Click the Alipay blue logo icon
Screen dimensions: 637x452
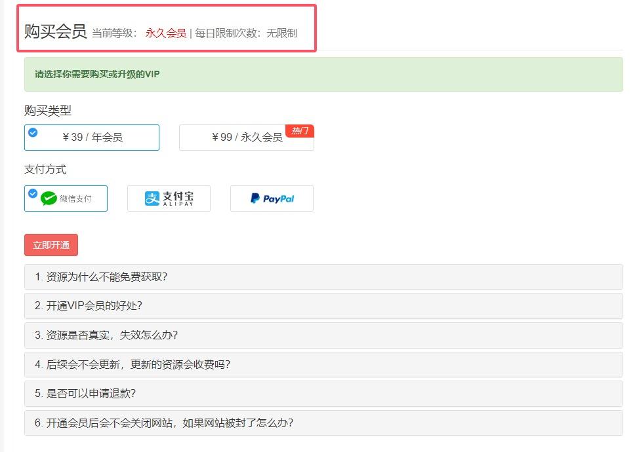tap(152, 198)
